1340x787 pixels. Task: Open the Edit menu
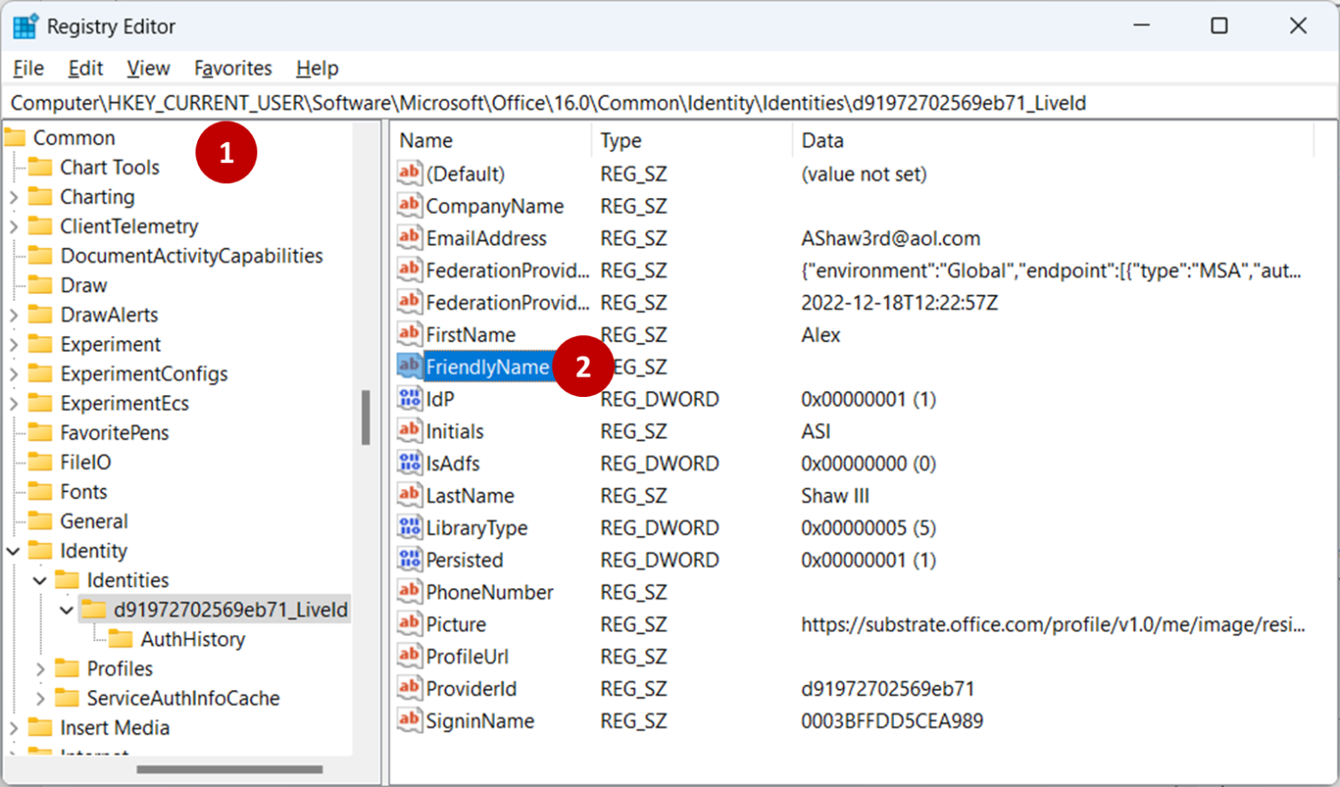(85, 67)
